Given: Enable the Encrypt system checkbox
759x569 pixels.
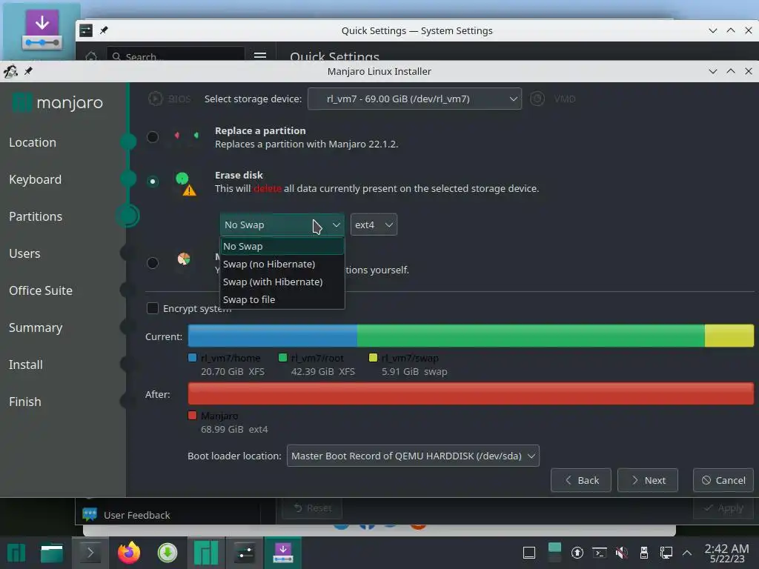Looking at the screenshot, I should tap(153, 308).
